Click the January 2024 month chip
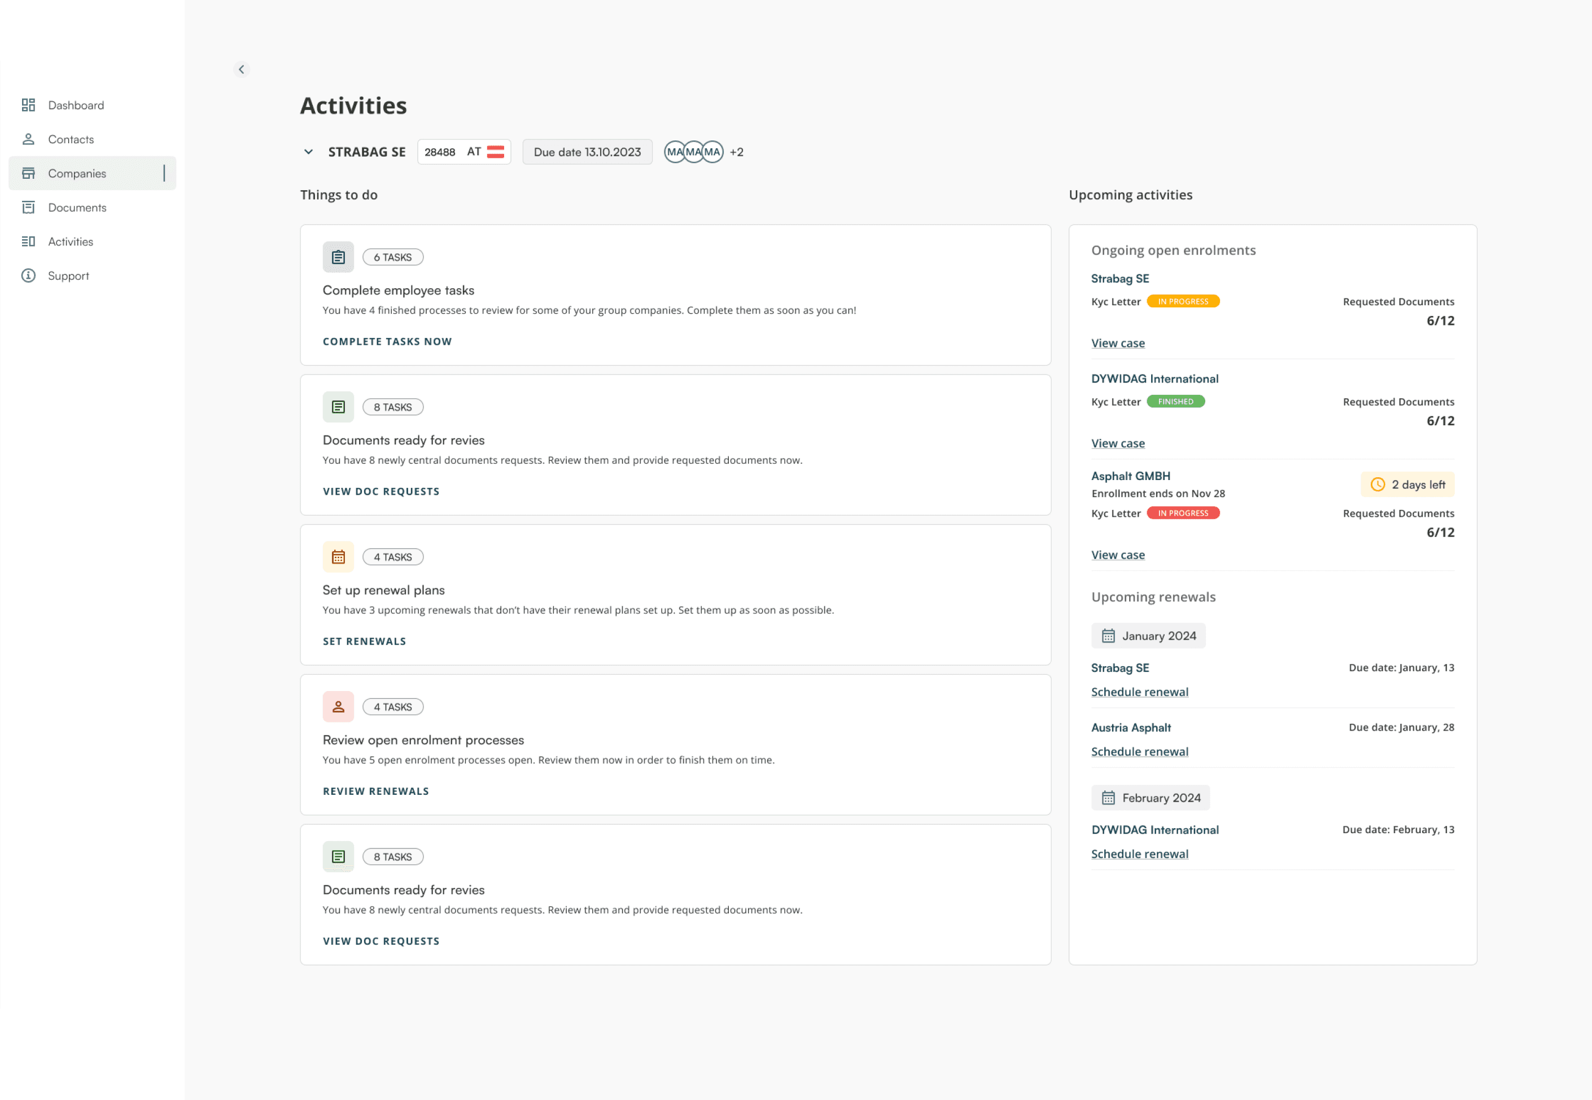The image size is (1592, 1100). [1148, 636]
